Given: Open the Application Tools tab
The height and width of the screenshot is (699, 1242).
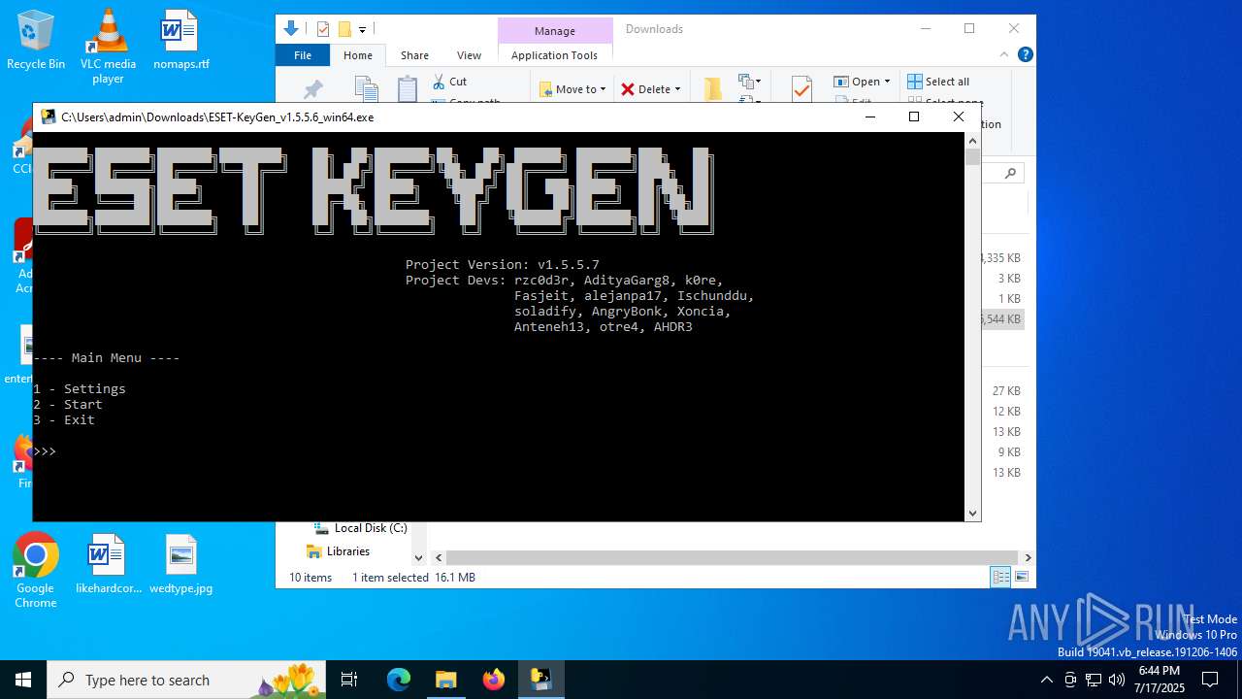Looking at the screenshot, I should [554, 55].
